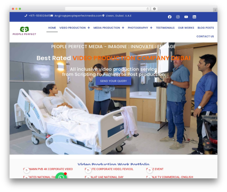Click the browser reader download icon
Viewport: 227px width, 192px height.
pyautogui.click(x=154, y=9)
